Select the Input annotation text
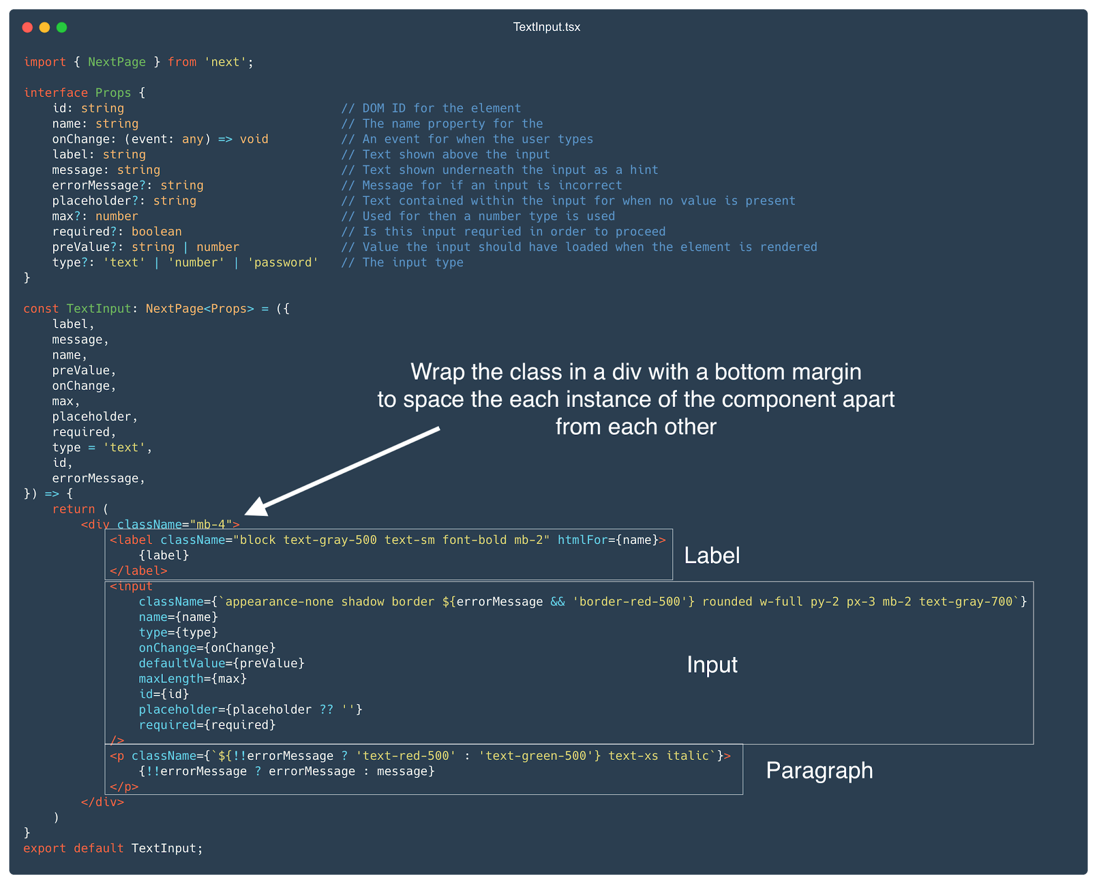Viewport: 1097px width, 884px height. 712,664
